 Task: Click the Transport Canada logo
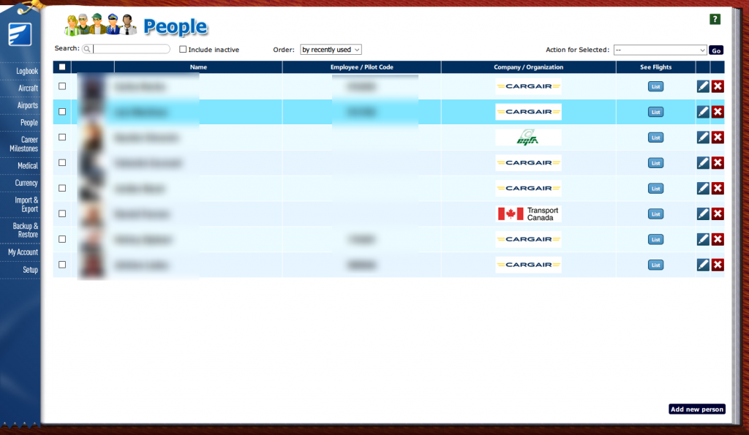(x=528, y=213)
